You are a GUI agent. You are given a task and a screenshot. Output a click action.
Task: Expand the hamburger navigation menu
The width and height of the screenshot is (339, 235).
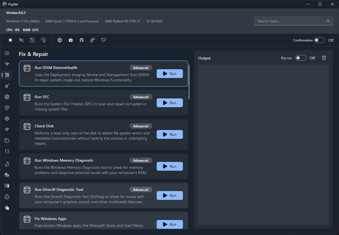(x=7, y=53)
